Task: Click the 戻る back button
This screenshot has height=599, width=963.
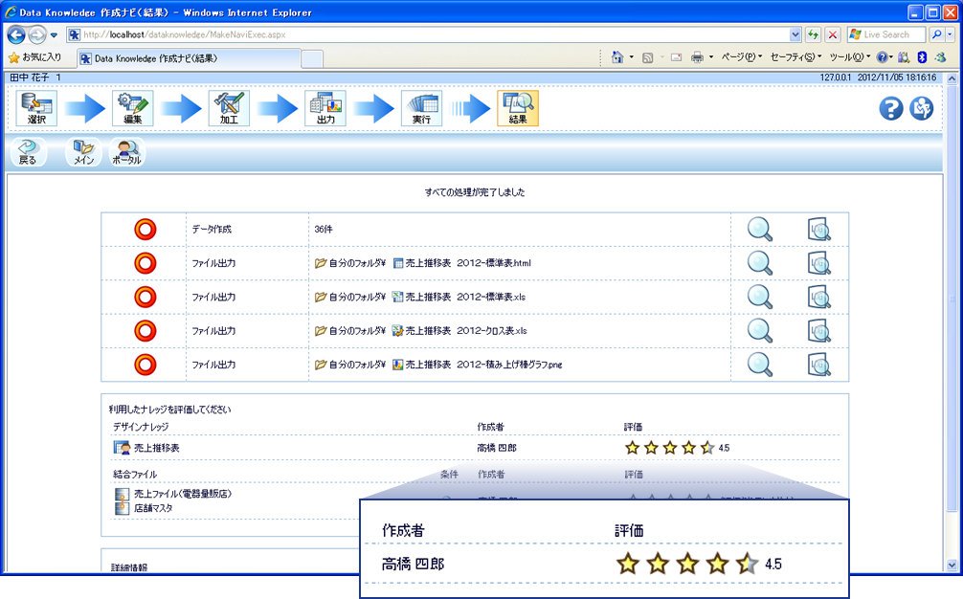Action: pos(28,151)
